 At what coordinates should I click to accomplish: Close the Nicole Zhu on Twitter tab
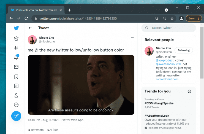tap(61, 10)
